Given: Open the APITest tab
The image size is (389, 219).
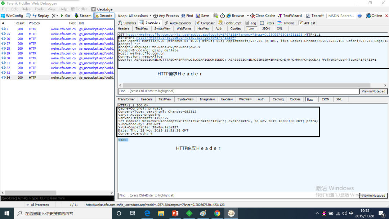Looking at the screenshot, I should click(x=307, y=23).
